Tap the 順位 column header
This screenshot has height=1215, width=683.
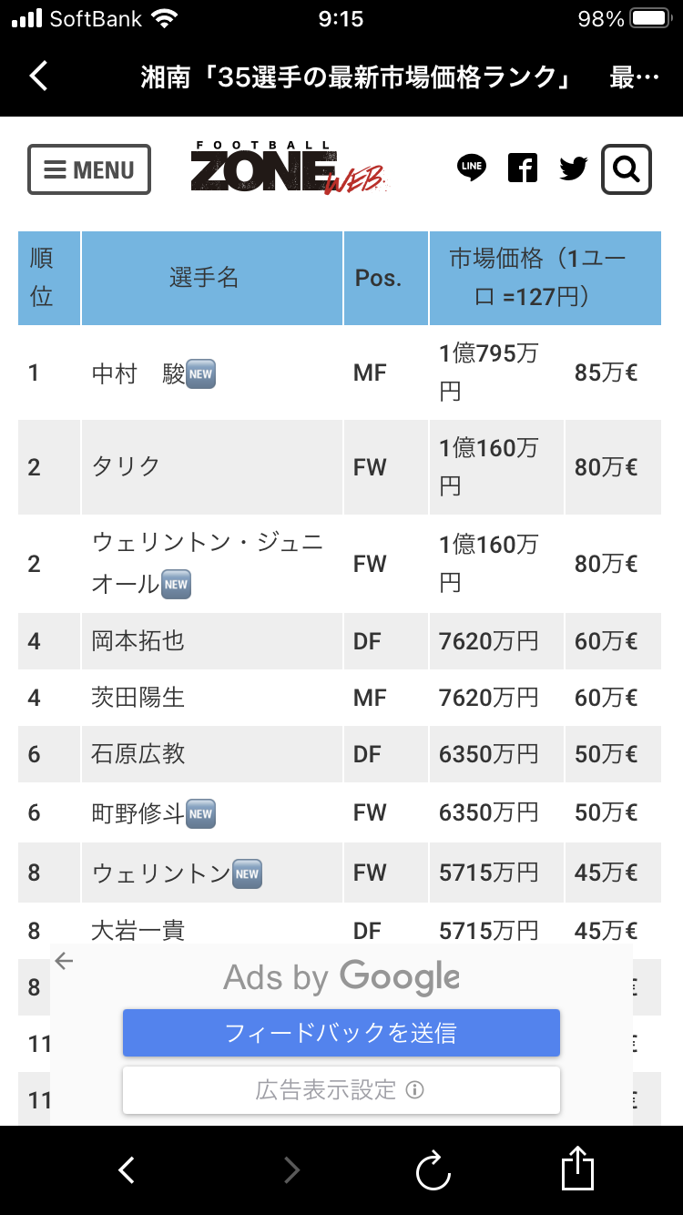click(42, 278)
